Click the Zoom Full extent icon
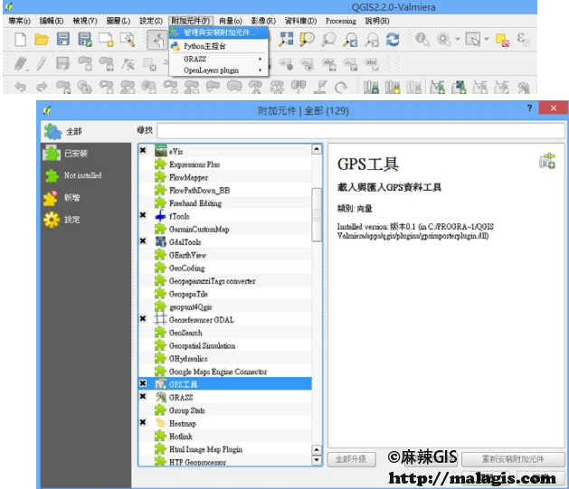The height and width of the screenshot is (489, 569). click(286, 39)
